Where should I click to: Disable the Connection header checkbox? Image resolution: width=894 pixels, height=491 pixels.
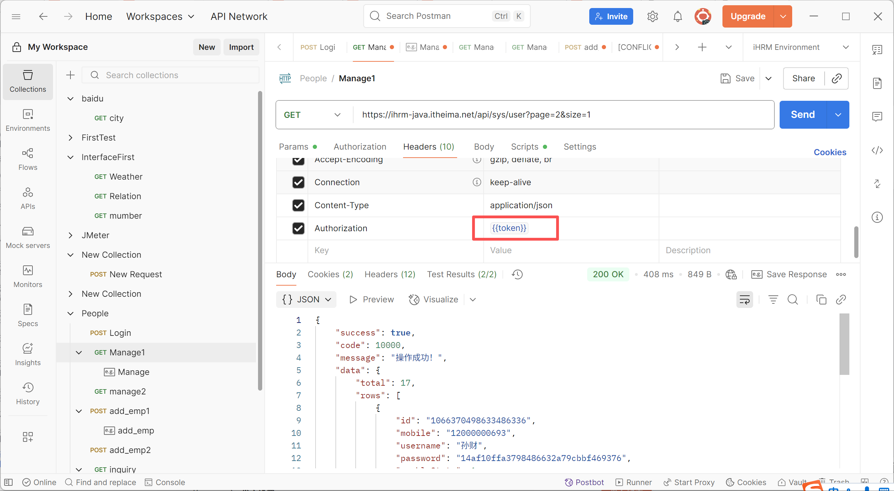point(298,182)
